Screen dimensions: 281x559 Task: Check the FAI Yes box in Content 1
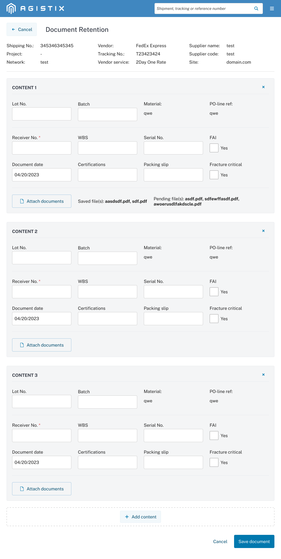click(x=214, y=148)
